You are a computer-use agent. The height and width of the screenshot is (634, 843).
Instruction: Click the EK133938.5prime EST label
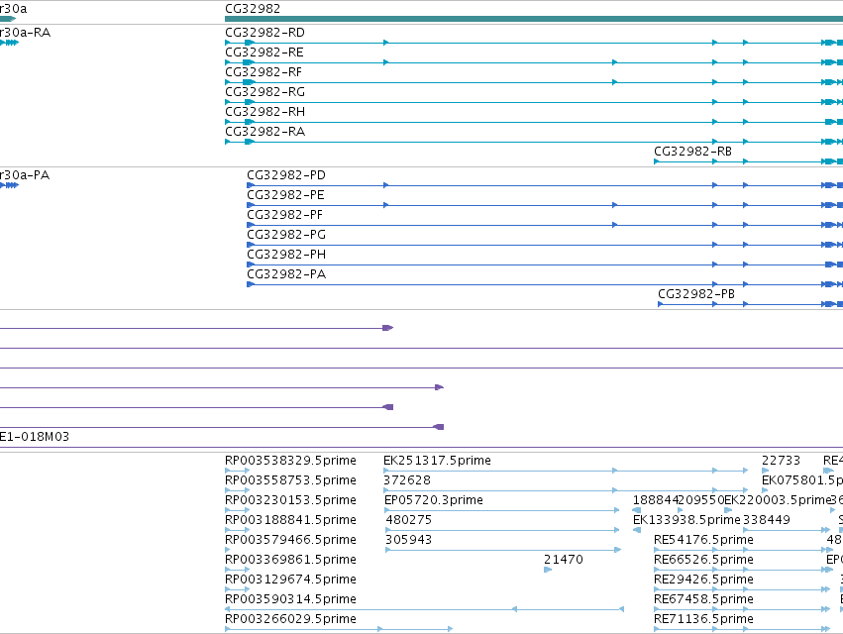point(686,520)
